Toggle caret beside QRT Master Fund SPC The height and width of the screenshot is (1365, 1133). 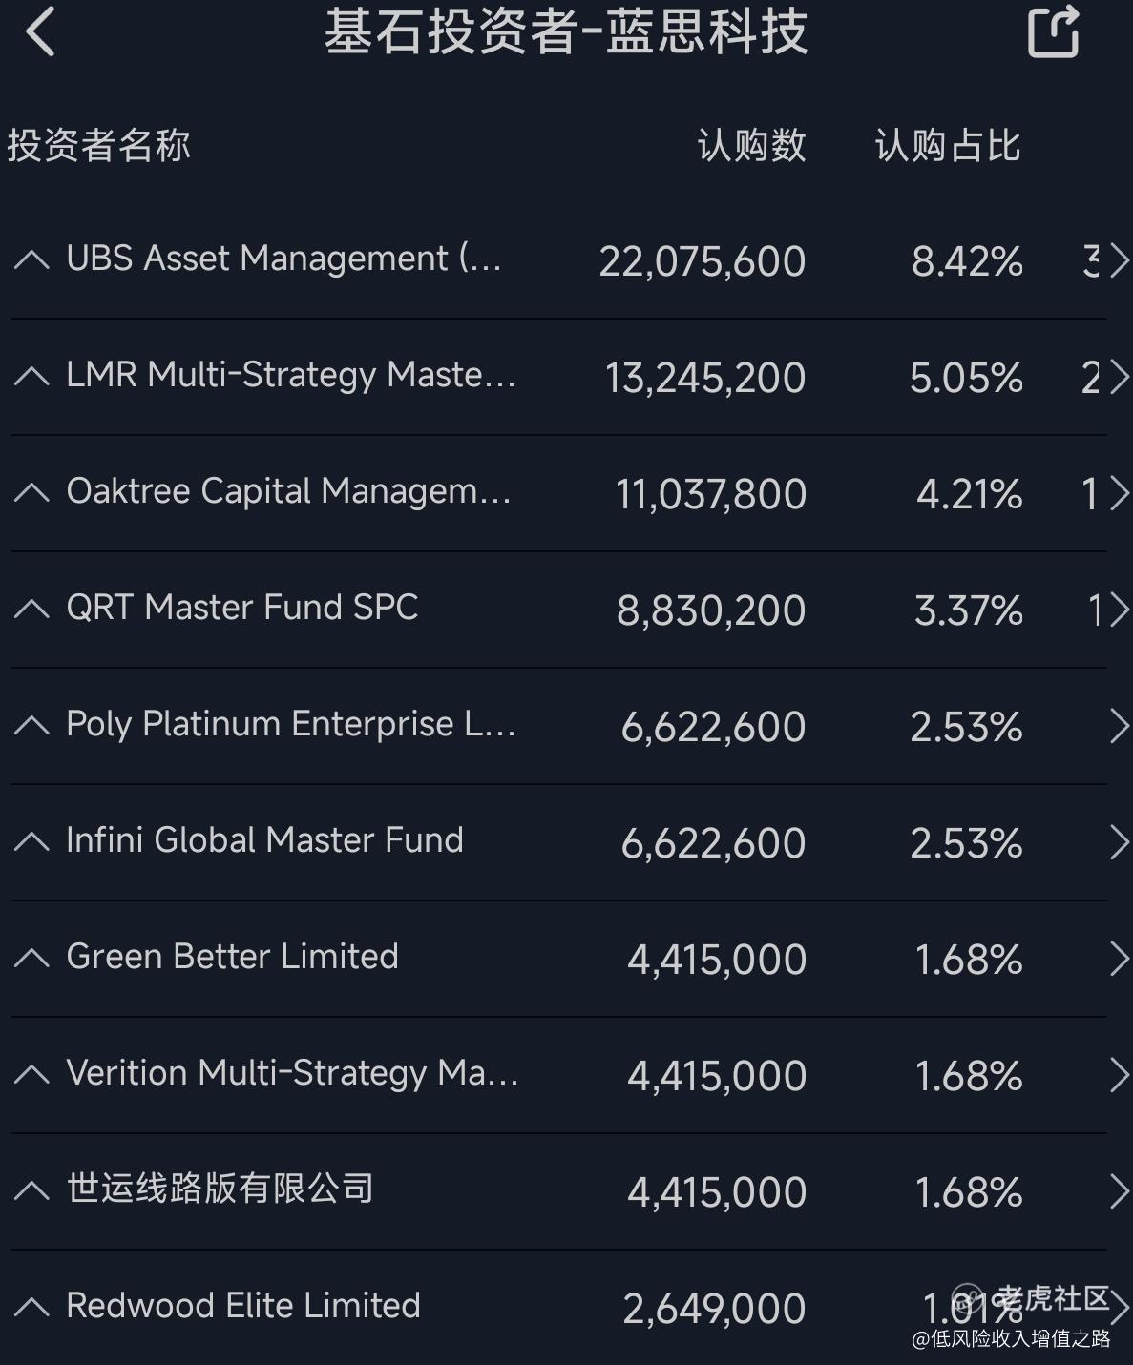pyautogui.click(x=31, y=609)
